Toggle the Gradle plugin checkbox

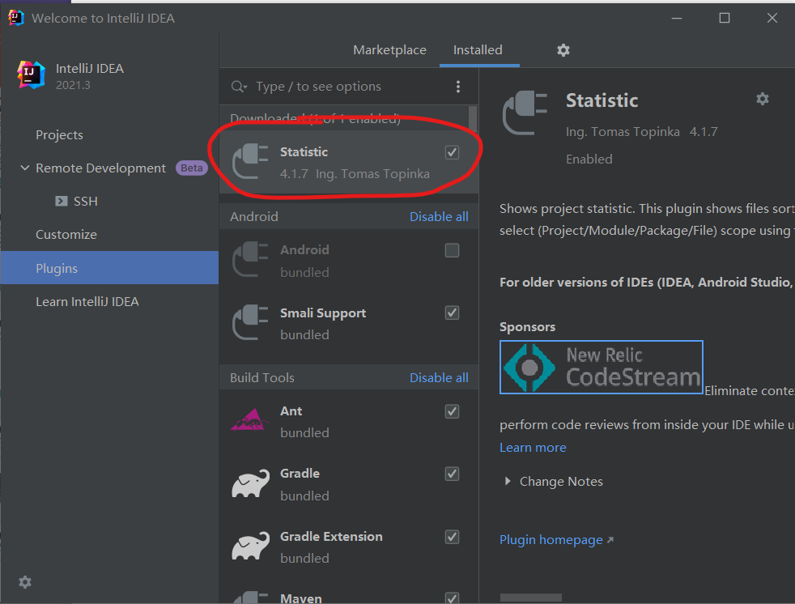pyautogui.click(x=452, y=474)
